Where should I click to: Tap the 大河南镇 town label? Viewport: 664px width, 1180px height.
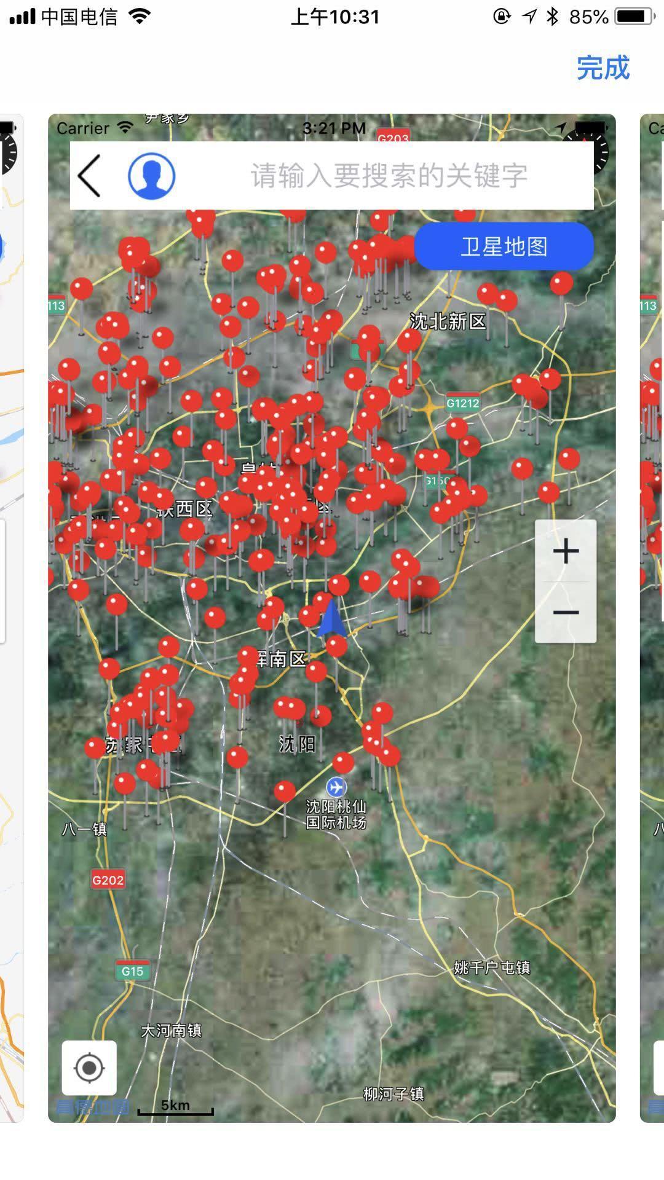pyautogui.click(x=172, y=1031)
